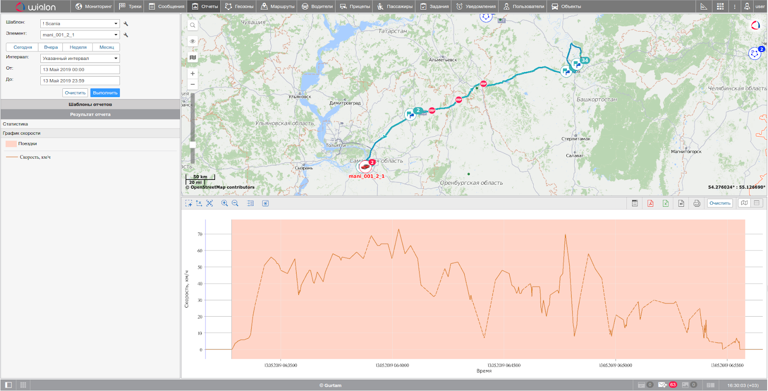Image resolution: width=768 pixels, height=391 pixels.
Task: Export the report to PDF
Action: click(x=650, y=203)
